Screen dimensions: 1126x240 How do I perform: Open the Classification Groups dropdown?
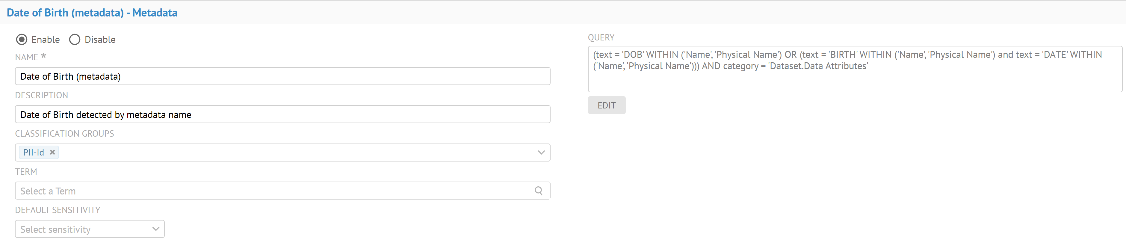(x=297, y=153)
